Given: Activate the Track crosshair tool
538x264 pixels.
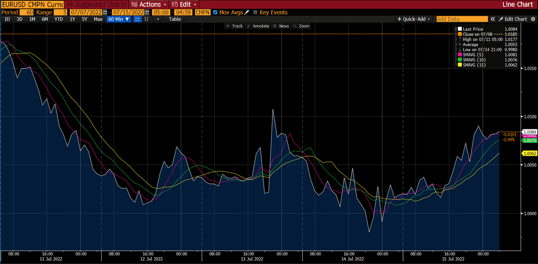Looking at the screenshot, I should (x=234, y=26).
